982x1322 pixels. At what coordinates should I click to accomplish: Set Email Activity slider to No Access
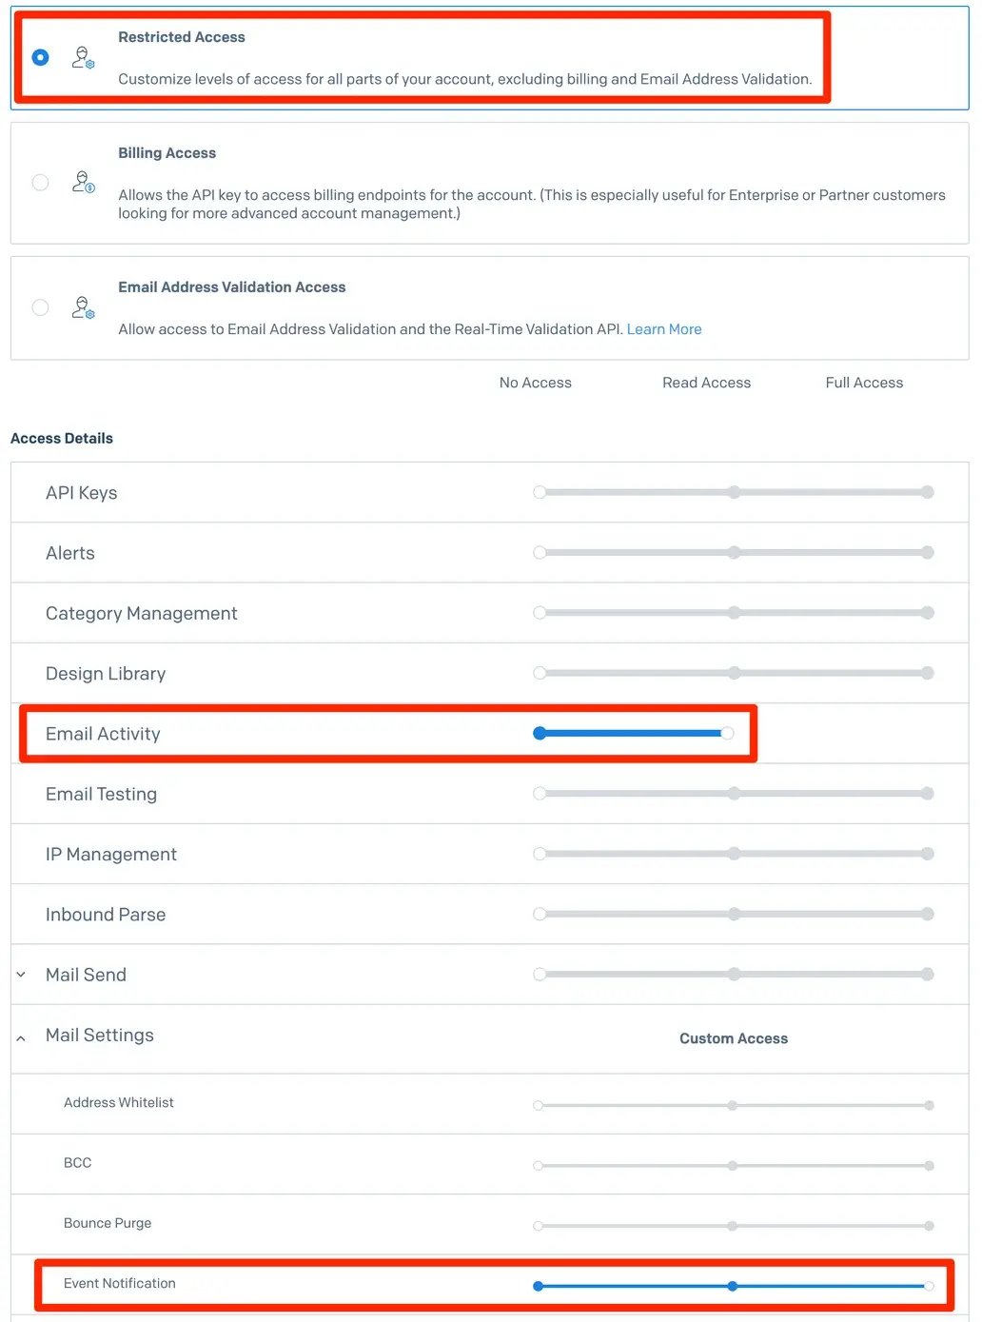coord(540,733)
